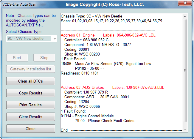Screen dimensions: 194x139
Task: Click Print Results button
Action: [x=31, y=105]
